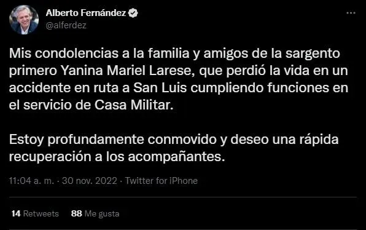Open the @alferdez handle

coord(66,25)
